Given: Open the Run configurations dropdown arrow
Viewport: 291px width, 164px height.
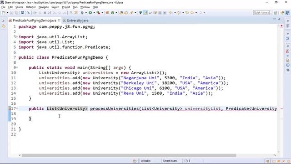Looking at the screenshot, I should [94, 13].
